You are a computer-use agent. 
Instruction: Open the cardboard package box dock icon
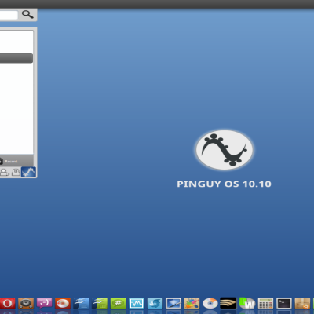coord(302,304)
